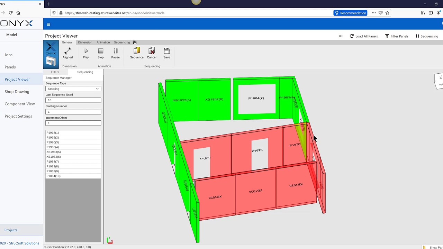Screen dimensions: 443x249
Task: Click the Recommendation button in address bar
Action: pos(350,13)
